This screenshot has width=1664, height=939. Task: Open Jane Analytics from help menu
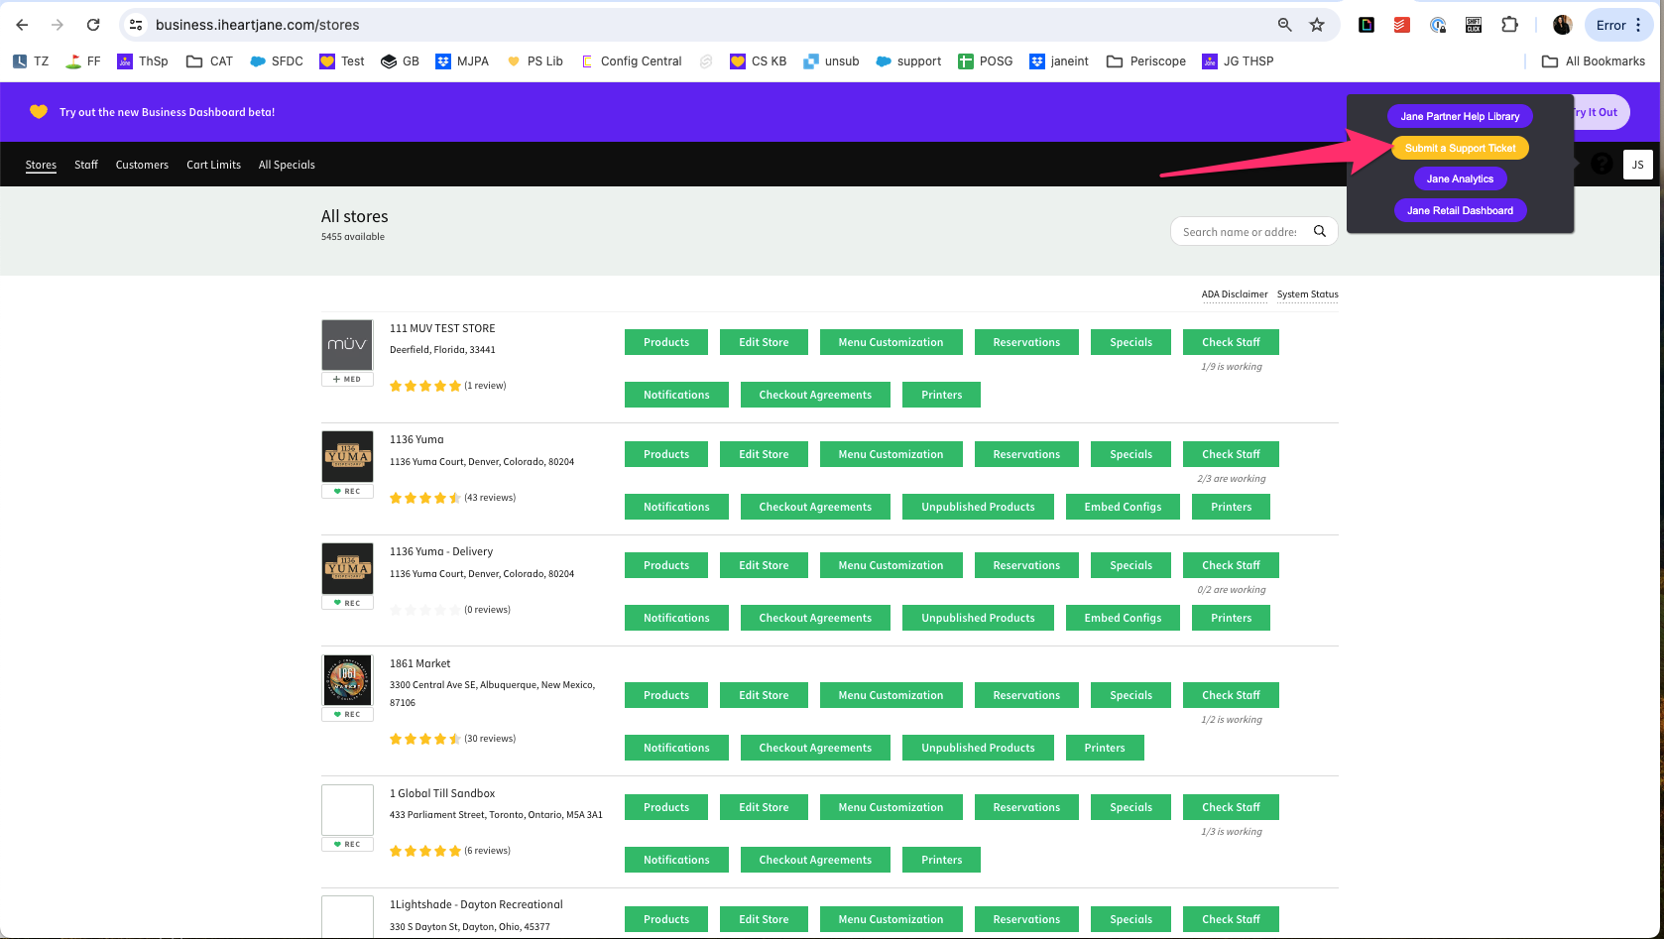[1460, 178]
